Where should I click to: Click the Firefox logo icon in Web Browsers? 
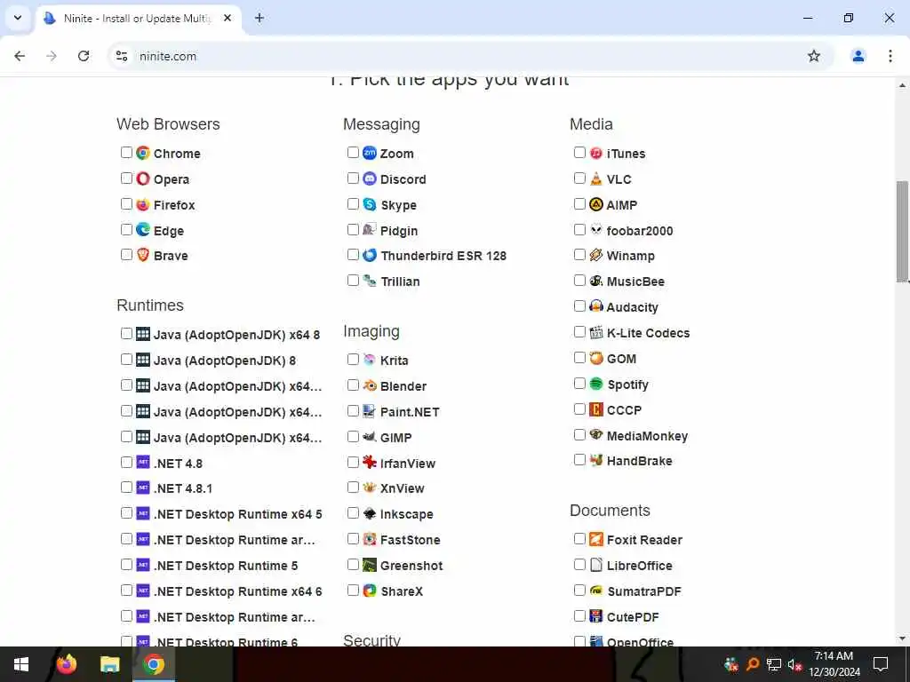point(143,204)
